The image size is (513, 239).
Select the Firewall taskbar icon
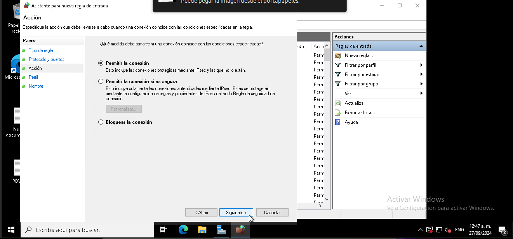[x=240, y=230]
